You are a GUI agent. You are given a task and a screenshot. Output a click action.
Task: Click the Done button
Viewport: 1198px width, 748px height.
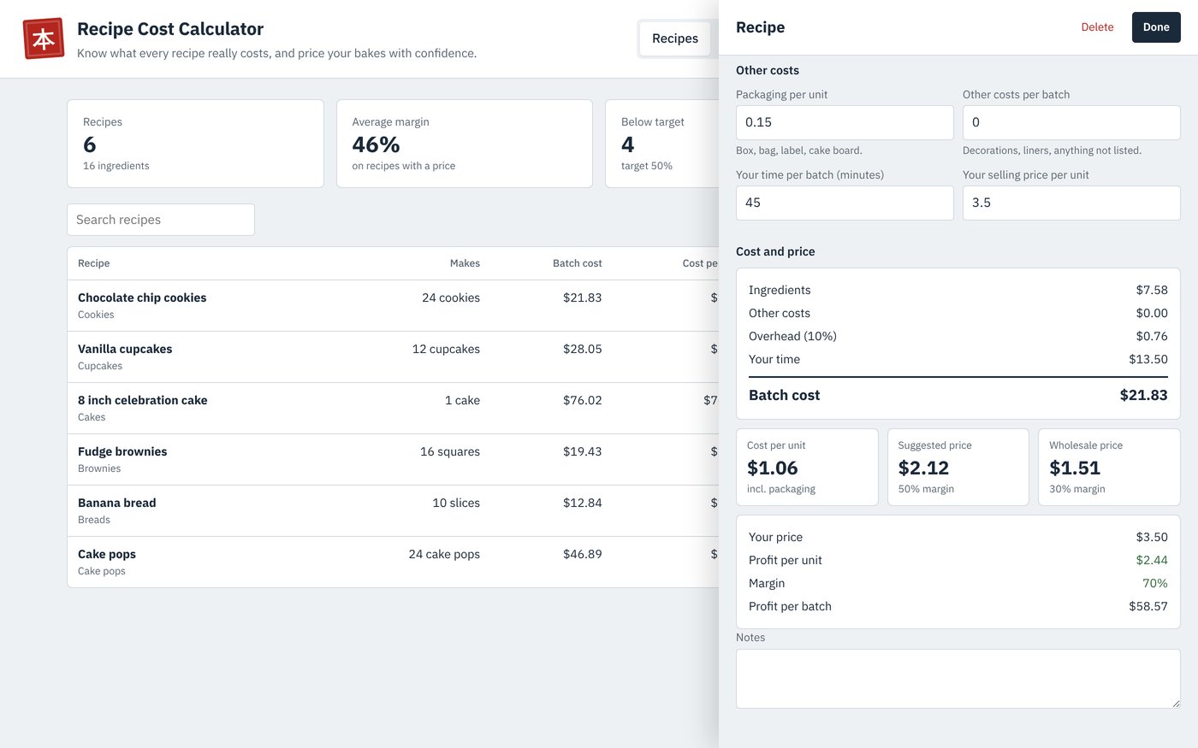pyautogui.click(x=1156, y=27)
